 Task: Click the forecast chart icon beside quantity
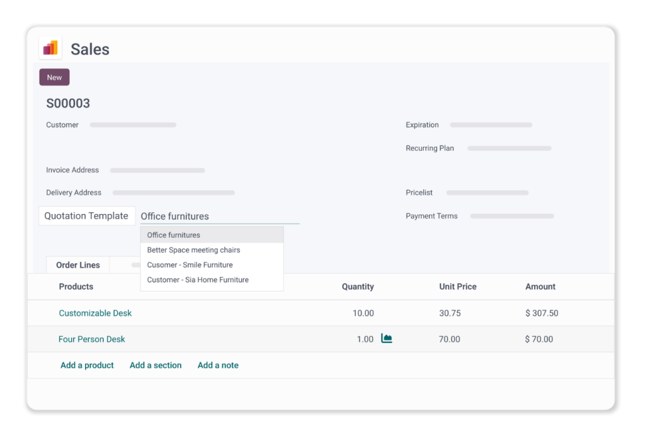tap(387, 339)
